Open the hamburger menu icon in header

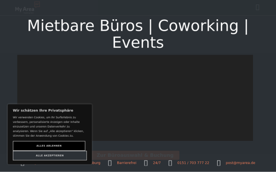[x=257, y=7]
